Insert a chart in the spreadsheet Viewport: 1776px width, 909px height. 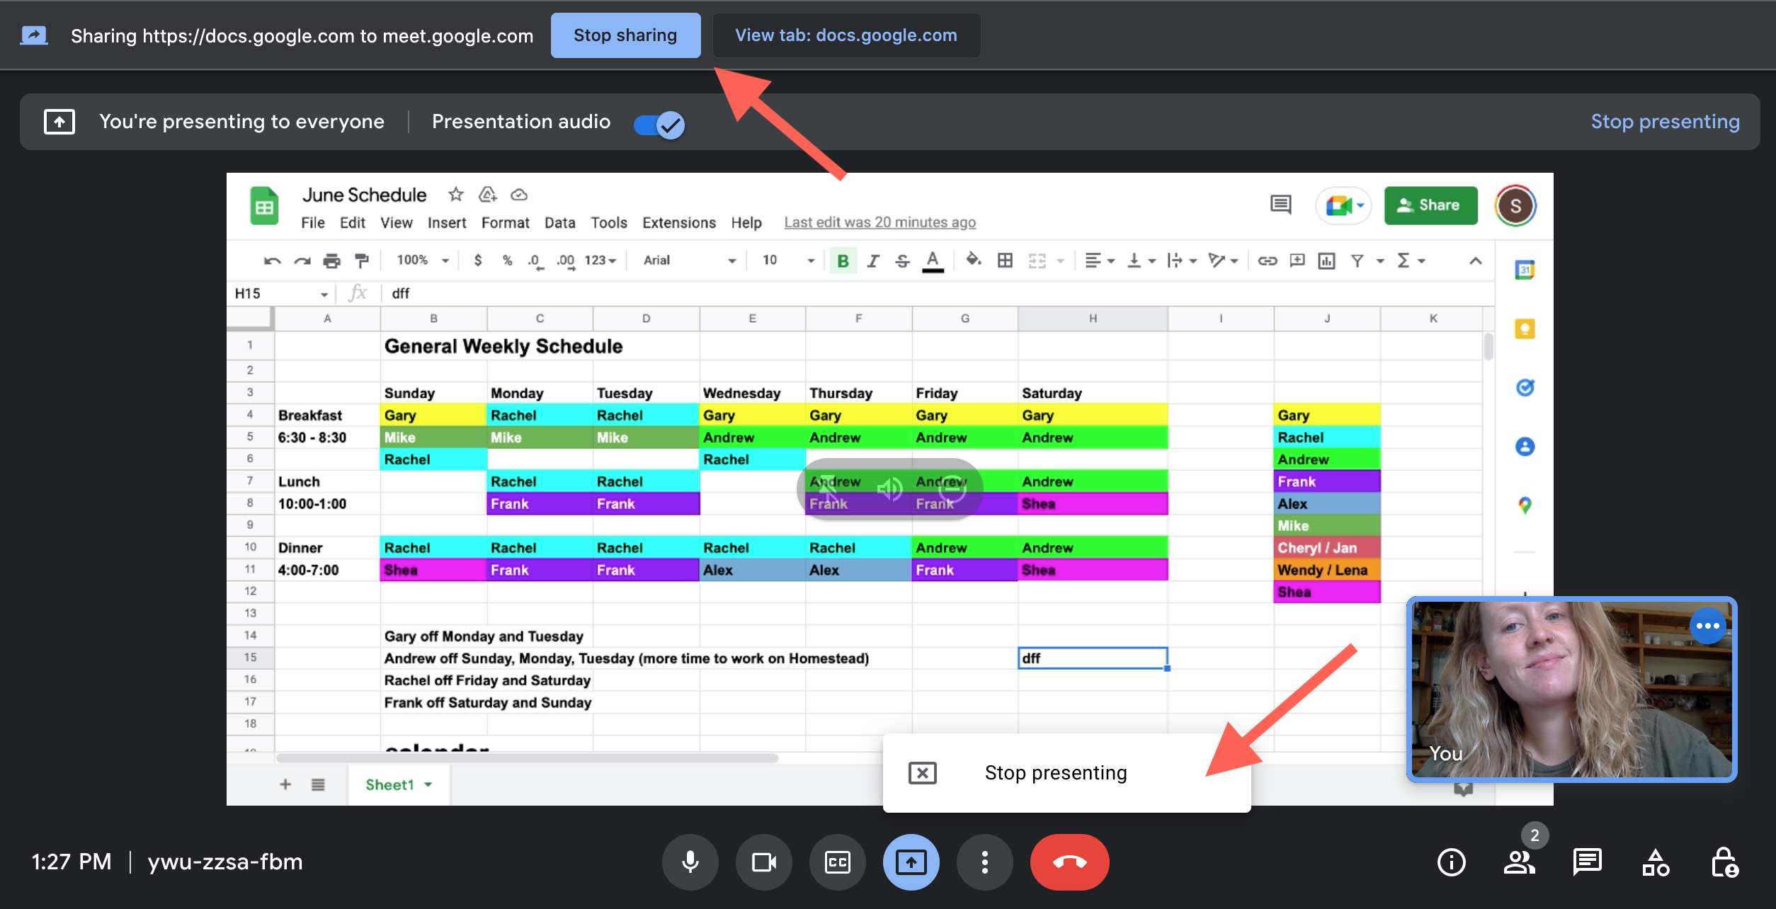click(x=1326, y=261)
